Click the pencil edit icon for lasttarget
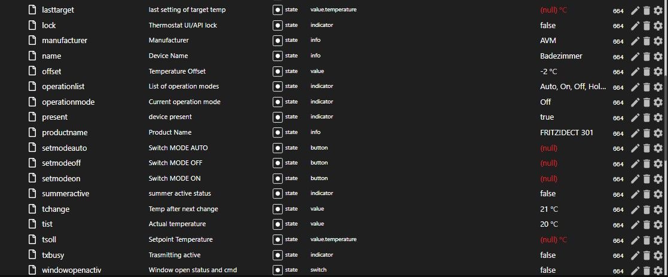Image resolution: width=668 pixels, height=277 pixels. [x=635, y=10]
